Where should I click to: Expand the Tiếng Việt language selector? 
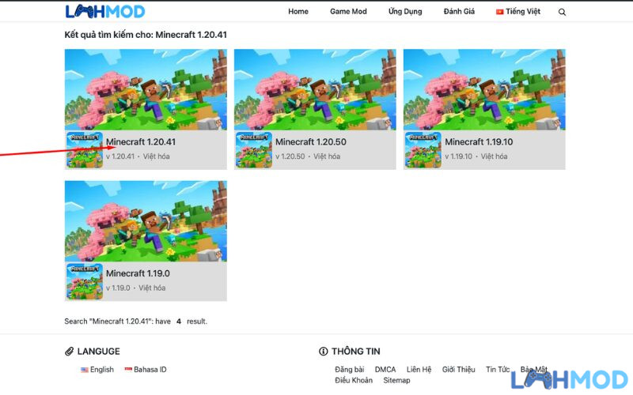pos(518,11)
